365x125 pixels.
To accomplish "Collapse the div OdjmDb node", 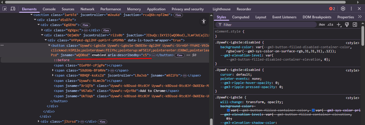I will 42,35.
